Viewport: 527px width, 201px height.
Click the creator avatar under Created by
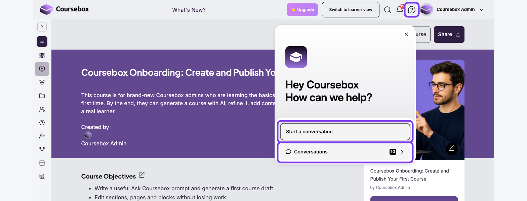[88, 135]
